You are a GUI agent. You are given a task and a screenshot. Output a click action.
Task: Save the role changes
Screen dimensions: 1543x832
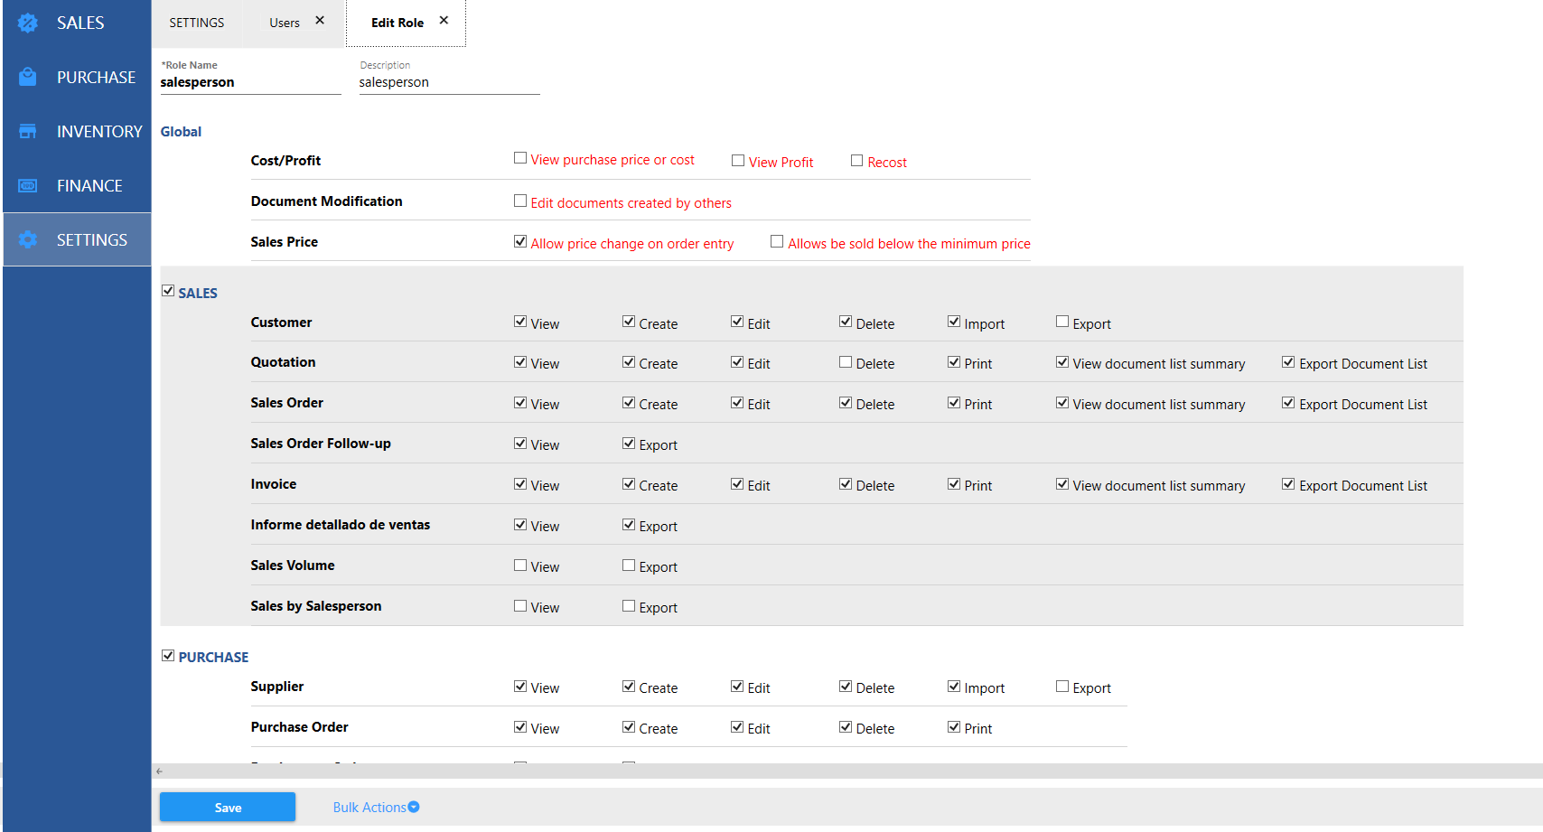tap(228, 808)
